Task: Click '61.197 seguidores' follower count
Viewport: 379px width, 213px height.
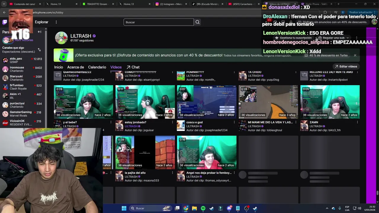Action: coord(82,41)
